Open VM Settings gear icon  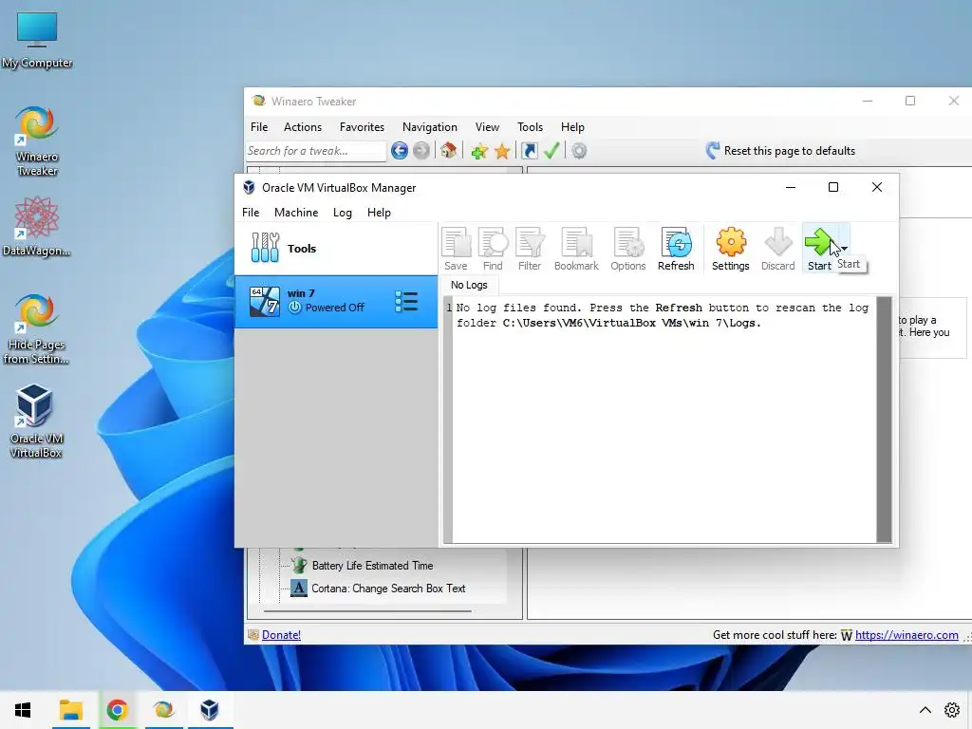point(731,249)
